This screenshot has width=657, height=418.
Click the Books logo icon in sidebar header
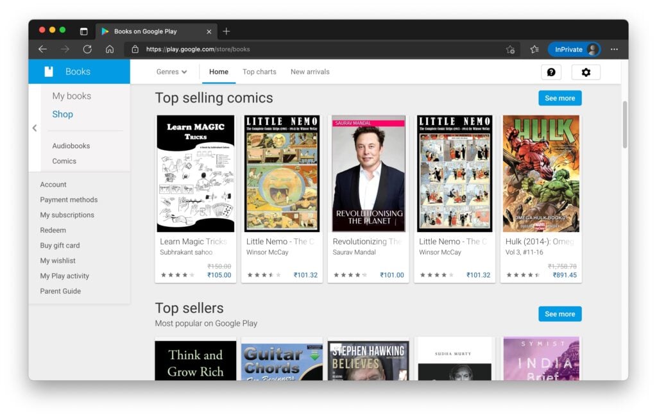click(49, 72)
